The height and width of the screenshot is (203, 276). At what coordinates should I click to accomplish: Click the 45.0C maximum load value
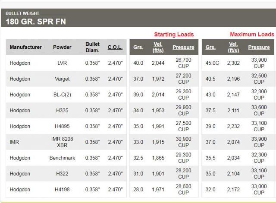click(x=212, y=63)
